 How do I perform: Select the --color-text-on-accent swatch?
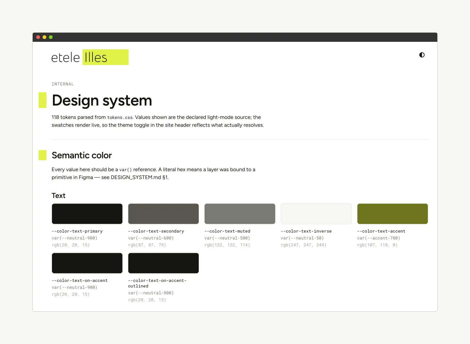coord(87,263)
